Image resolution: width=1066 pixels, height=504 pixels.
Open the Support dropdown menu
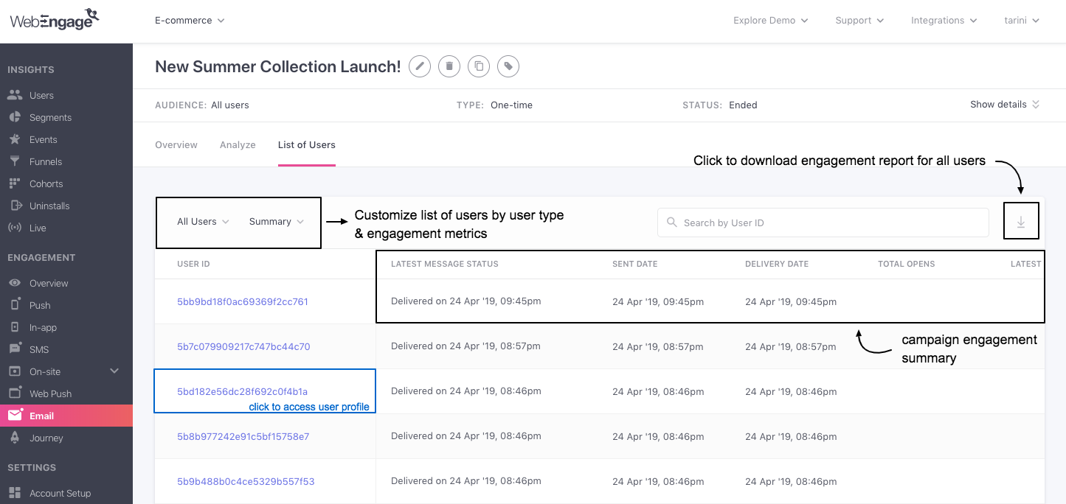859,21
